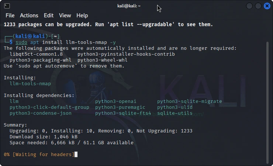Open the File menu

pyautogui.click(x=10, y=15)
